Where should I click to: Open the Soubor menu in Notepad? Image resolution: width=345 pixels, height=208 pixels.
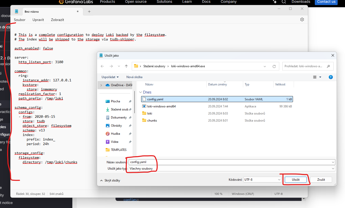click(x=20, y=20)
